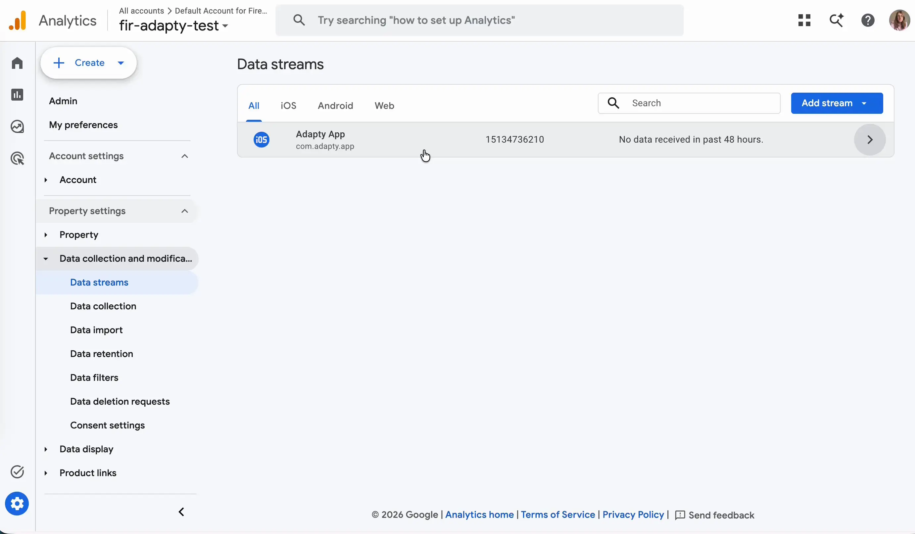Screen dimensions: 915x534
Task: Open Adapty App stream details chevron
Action: point(870,140)
